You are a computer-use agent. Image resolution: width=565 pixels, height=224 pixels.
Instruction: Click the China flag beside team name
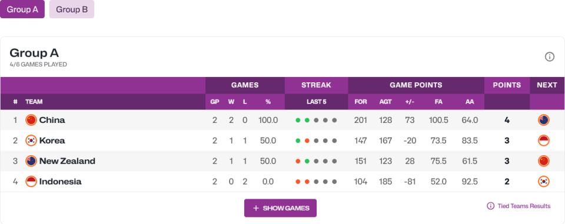tap(31, 120)
